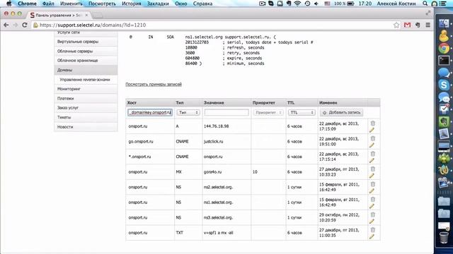Open the Файл menu

(48, 4)
